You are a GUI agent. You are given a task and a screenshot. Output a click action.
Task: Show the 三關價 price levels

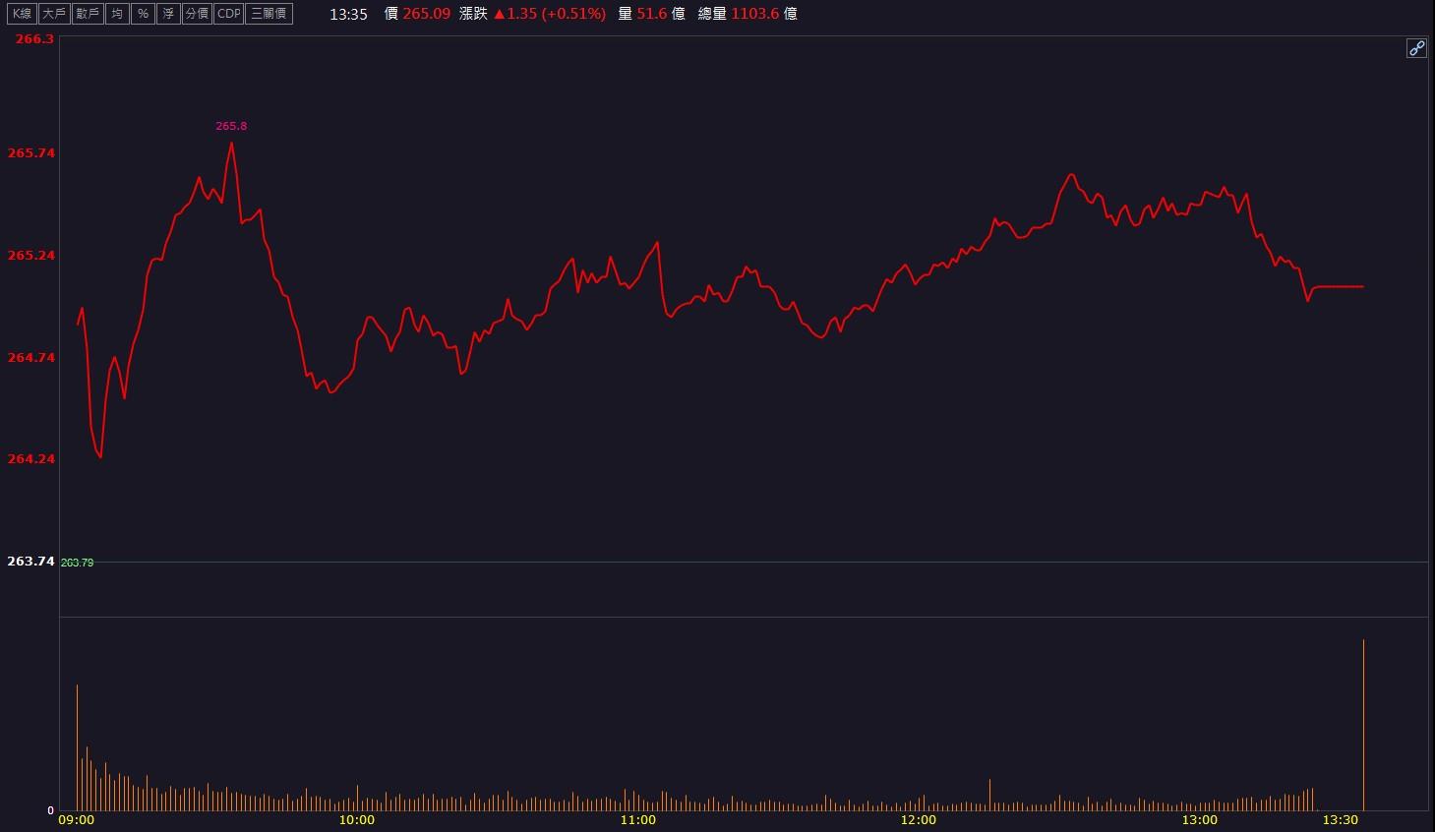269,14
